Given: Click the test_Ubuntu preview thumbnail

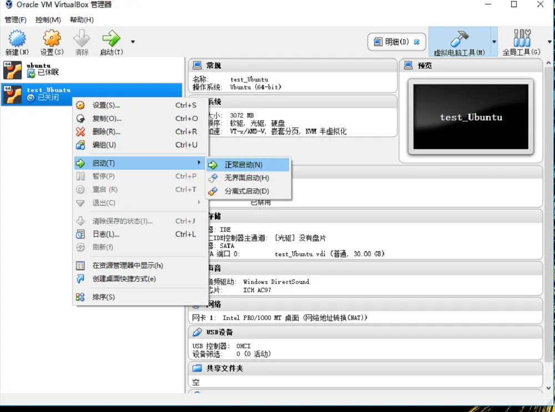Looking at the screenshot, I should point(470,117).
